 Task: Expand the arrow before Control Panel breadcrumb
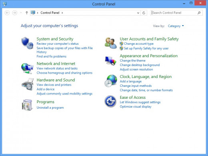[x=38, y=13]
